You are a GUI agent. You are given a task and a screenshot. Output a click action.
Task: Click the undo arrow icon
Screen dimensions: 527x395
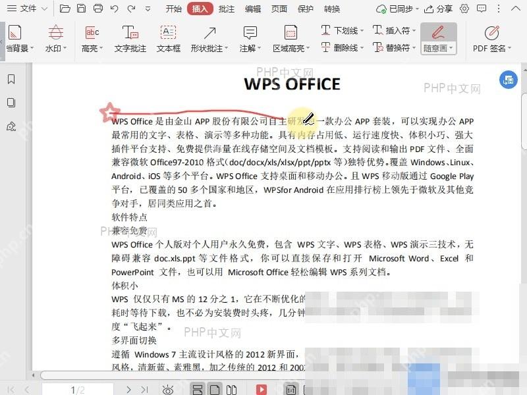click(x=114, y=9)
